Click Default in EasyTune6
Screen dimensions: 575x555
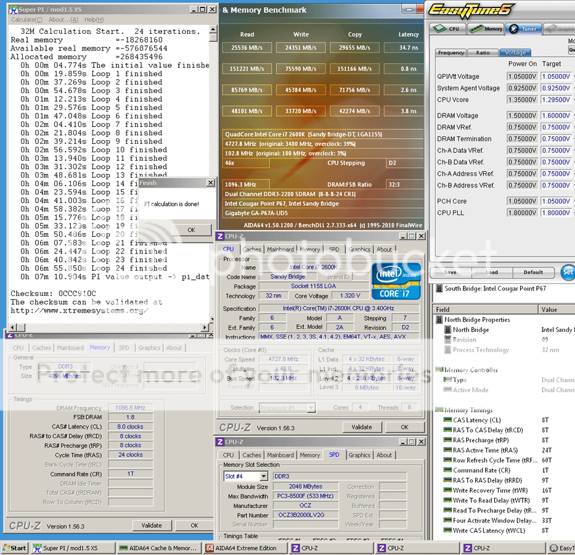533,272
